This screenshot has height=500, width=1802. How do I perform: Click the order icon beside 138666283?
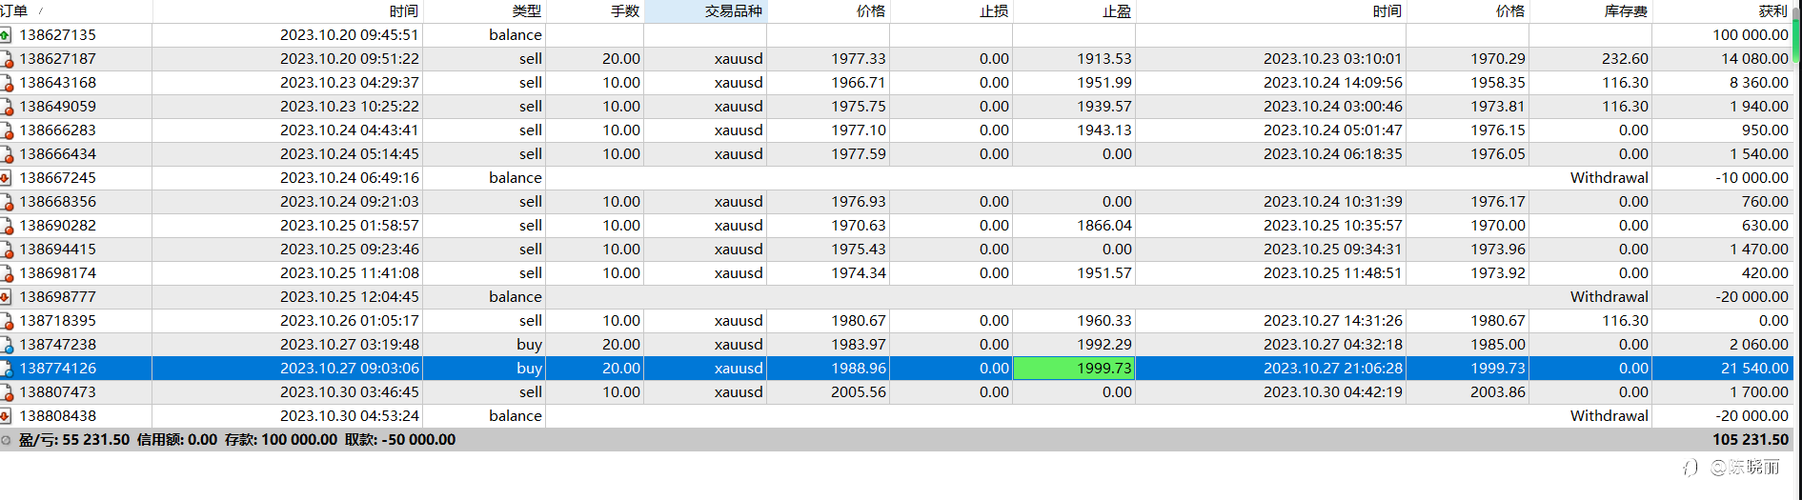(x=6, y=130)
